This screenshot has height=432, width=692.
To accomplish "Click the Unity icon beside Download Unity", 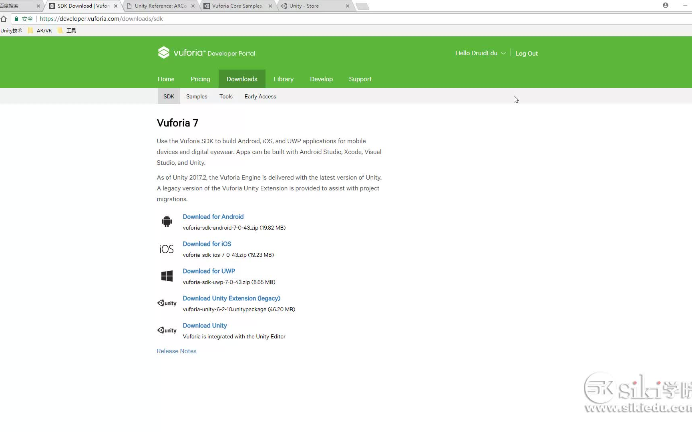I will (x=167, y=330).
